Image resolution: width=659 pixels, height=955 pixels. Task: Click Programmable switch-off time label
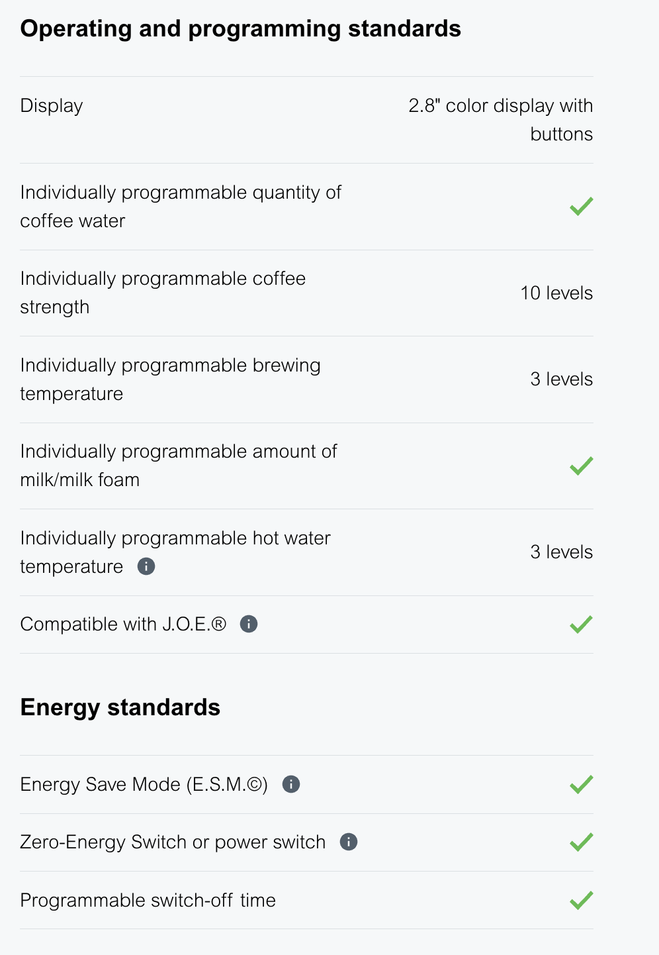coord(148,900)
